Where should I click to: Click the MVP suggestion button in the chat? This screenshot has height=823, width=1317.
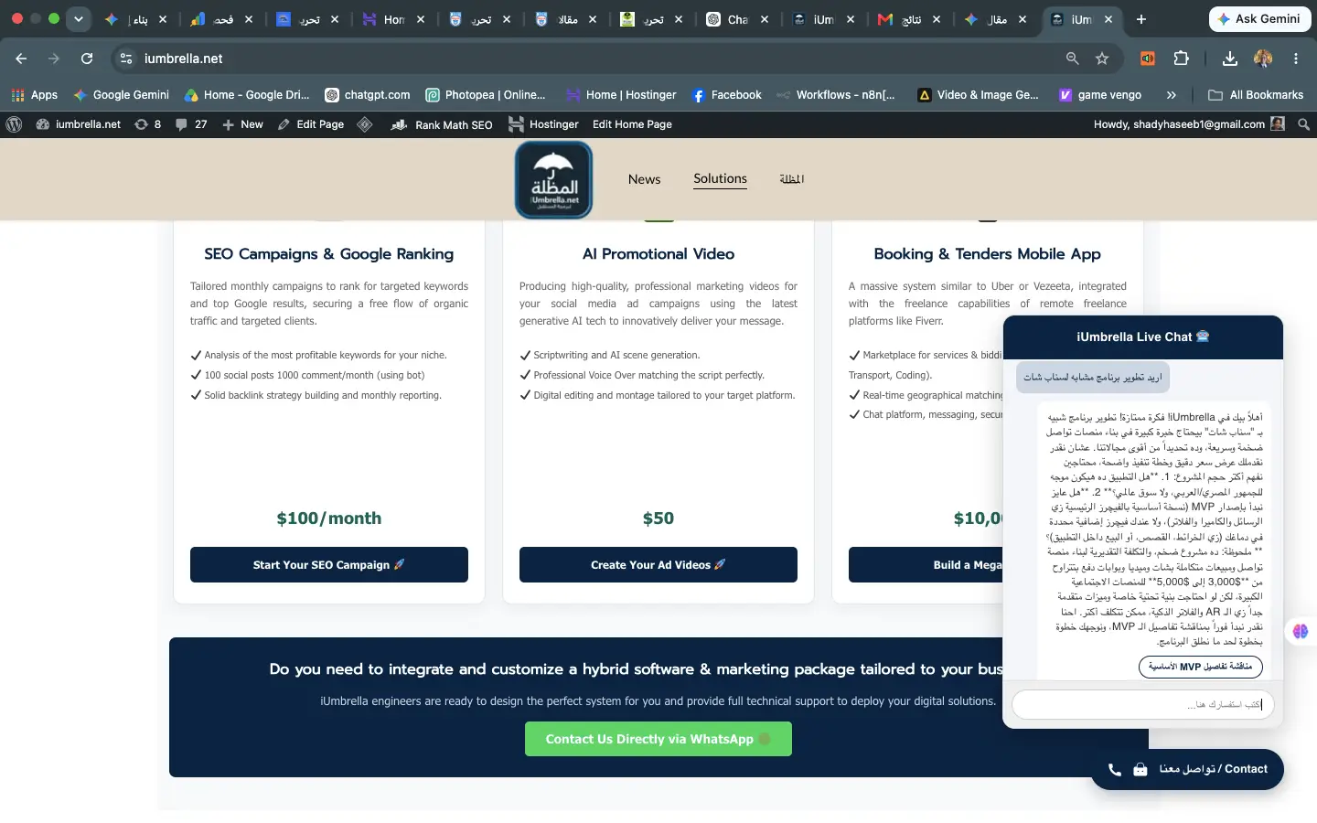click(x=1201, y=667)
